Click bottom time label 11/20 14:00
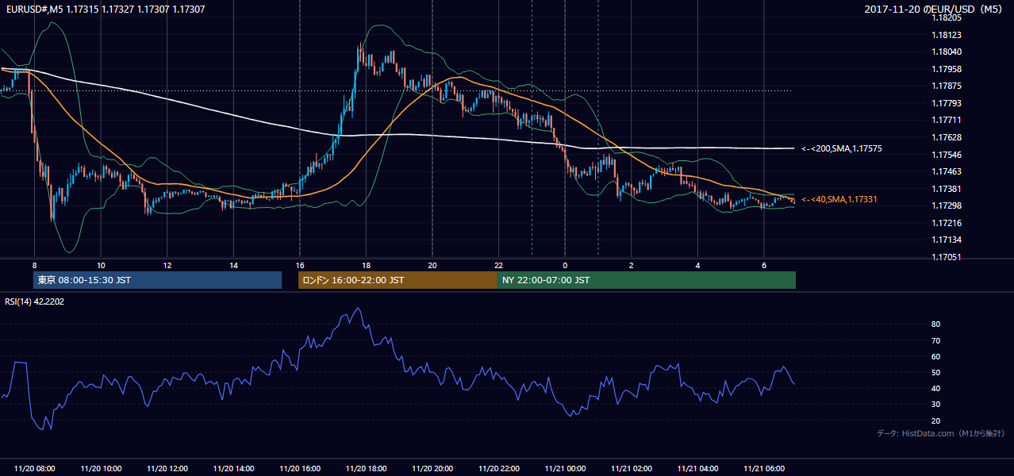Screen dimensions: 1014x476 (233, 469)
